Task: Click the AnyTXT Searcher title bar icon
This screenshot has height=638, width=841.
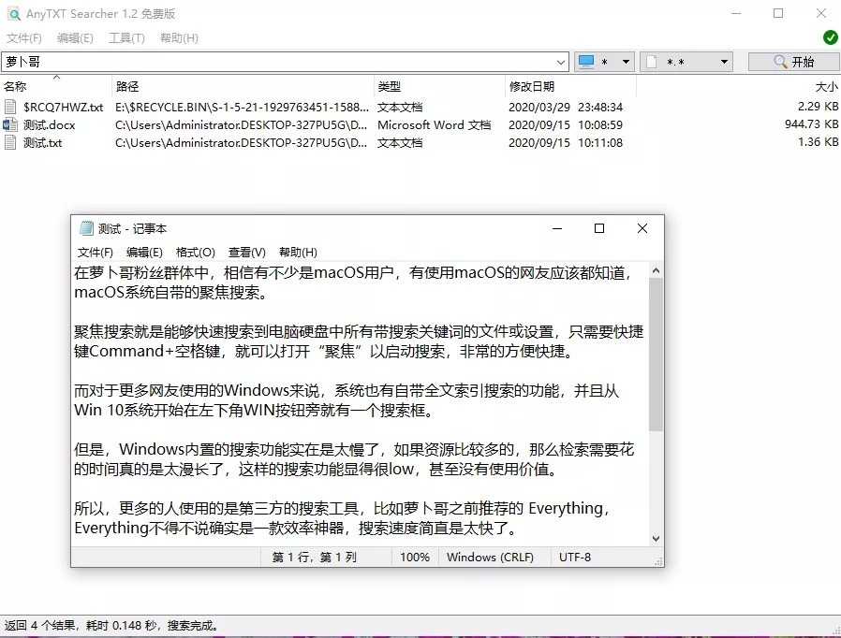Action: point(13,13)
